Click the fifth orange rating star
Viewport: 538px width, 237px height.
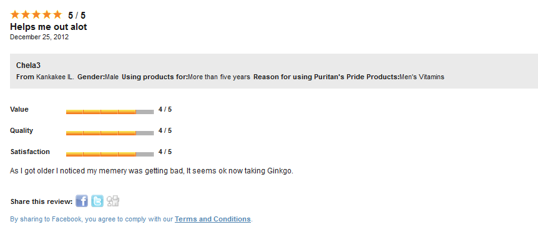click(57, 15)
